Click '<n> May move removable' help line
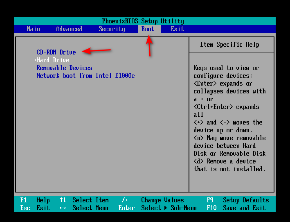290x222 pixels. [x=229, y=138]
